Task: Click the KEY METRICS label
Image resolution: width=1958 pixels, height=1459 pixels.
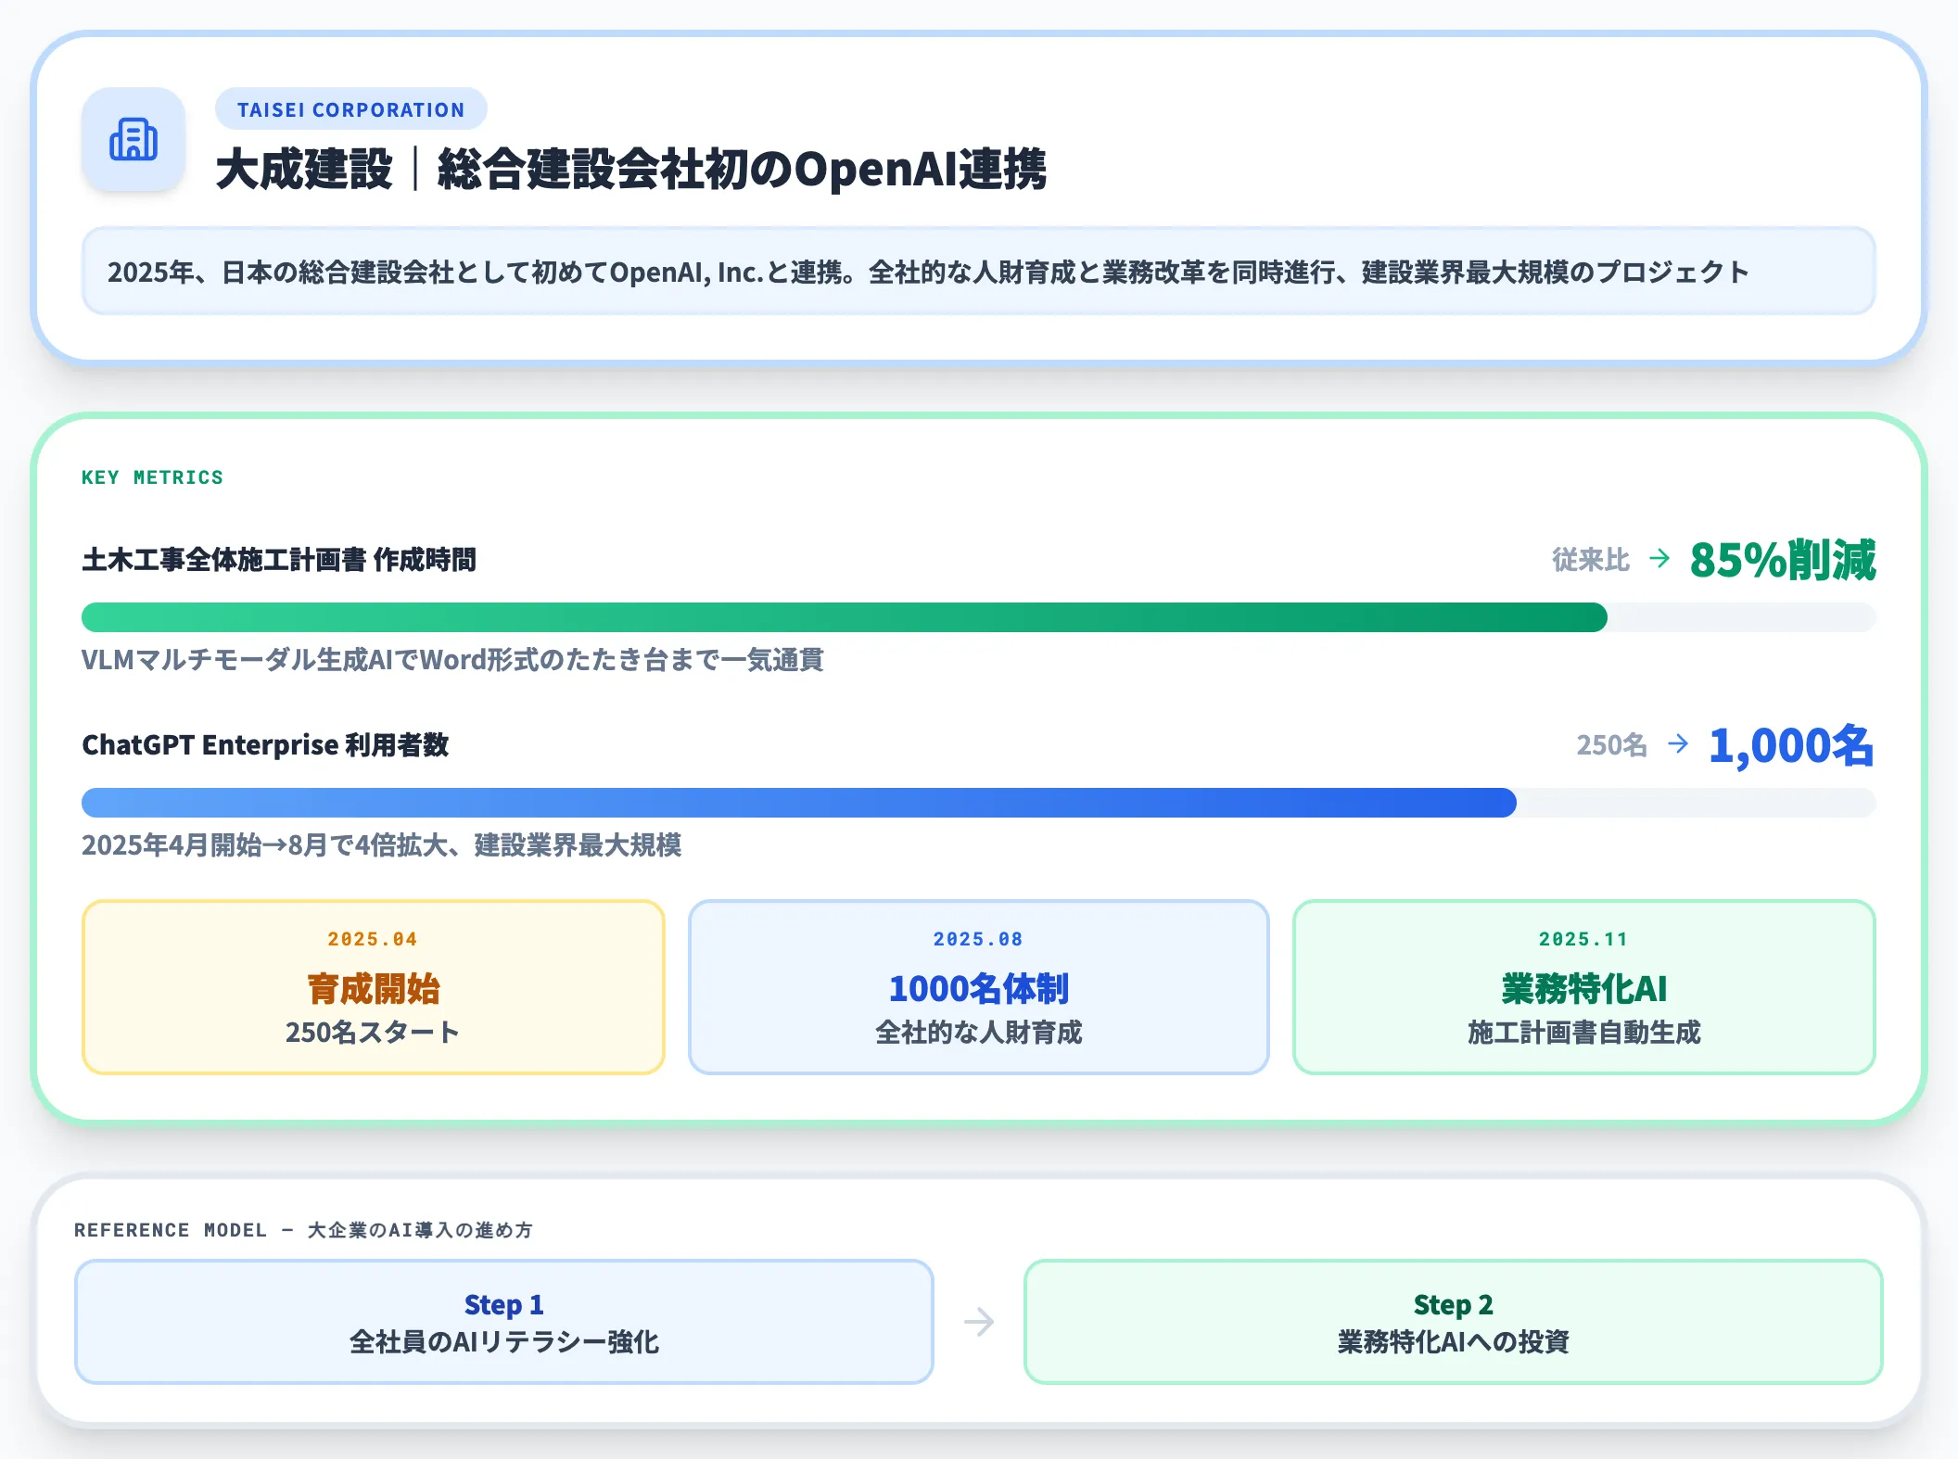Action: [152, 477]
